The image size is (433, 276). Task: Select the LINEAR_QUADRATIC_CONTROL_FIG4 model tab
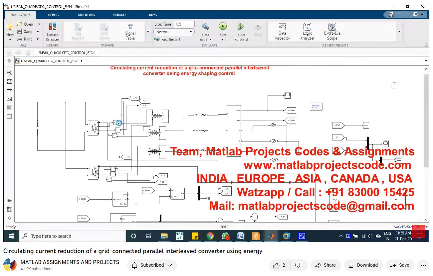coord(66,52)
